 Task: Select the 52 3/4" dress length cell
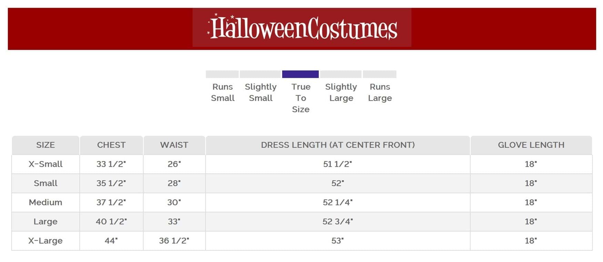(338, 222)
